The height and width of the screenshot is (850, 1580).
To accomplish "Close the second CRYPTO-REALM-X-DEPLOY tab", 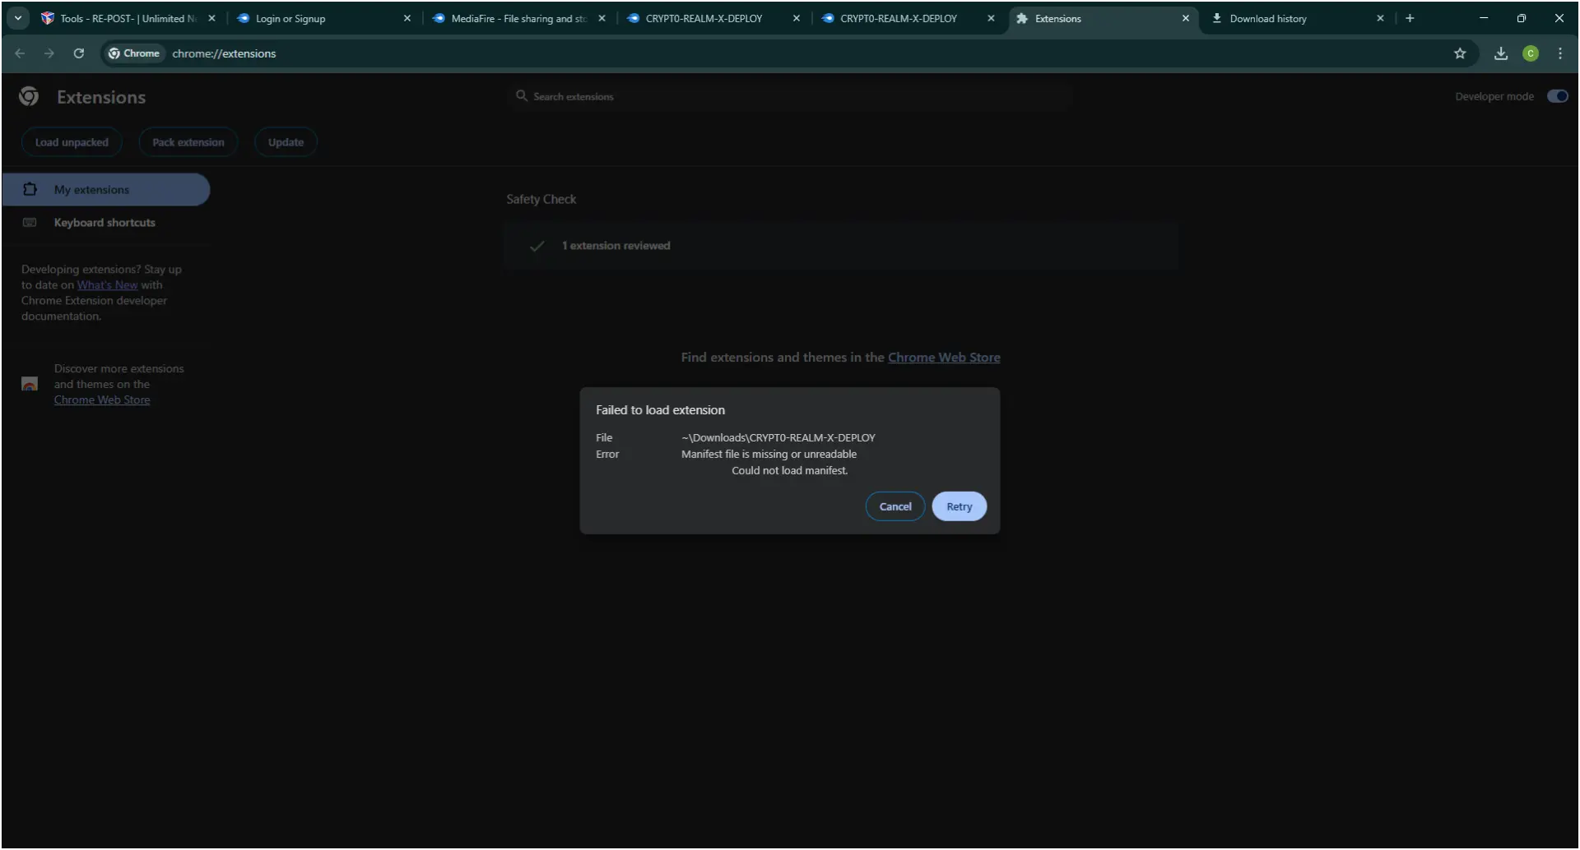I will tap(991, 18).
